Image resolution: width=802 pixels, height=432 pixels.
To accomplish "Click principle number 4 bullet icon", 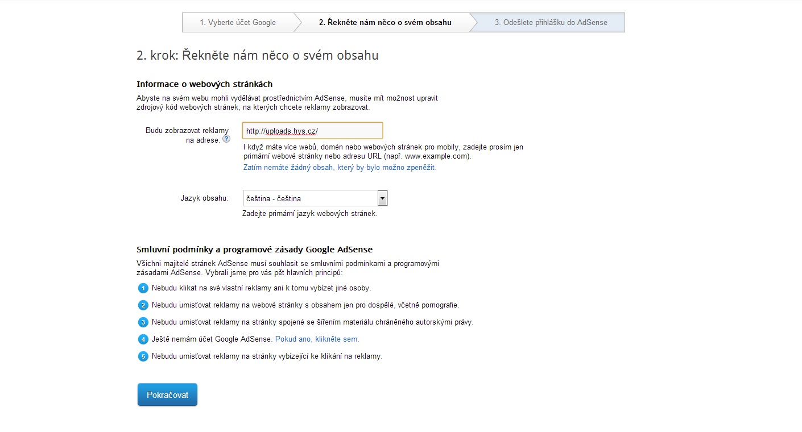I will (x=143, y=339).
